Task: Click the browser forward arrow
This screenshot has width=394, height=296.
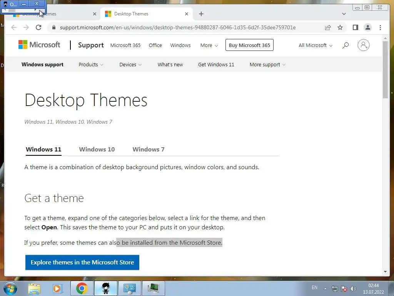Action: pyautogui.click(x=26, y=27)
